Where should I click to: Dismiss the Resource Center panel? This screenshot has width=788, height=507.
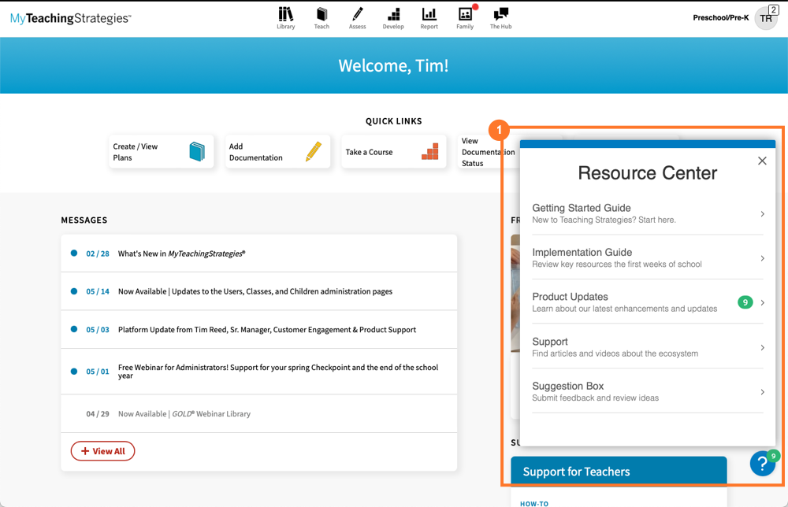pyautogui.click(x=762, y=161)
